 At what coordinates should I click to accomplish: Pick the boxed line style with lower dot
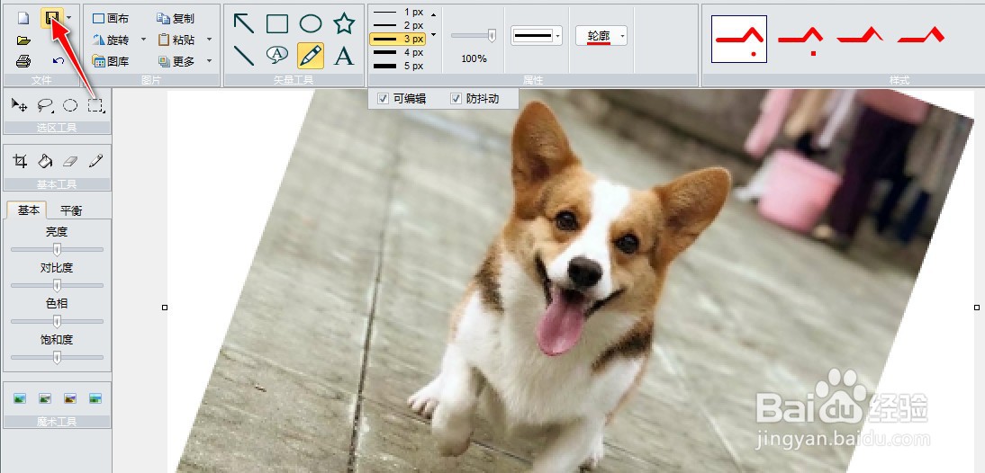(x=738, y=39)
